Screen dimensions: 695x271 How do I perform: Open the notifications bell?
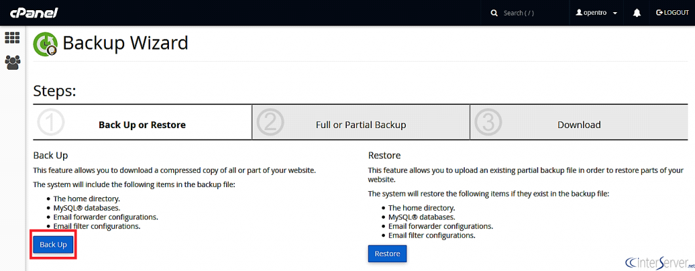pyautogui.click(x=637, y=13)
